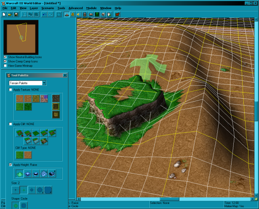Undo the last action with arrow icon

44,15
